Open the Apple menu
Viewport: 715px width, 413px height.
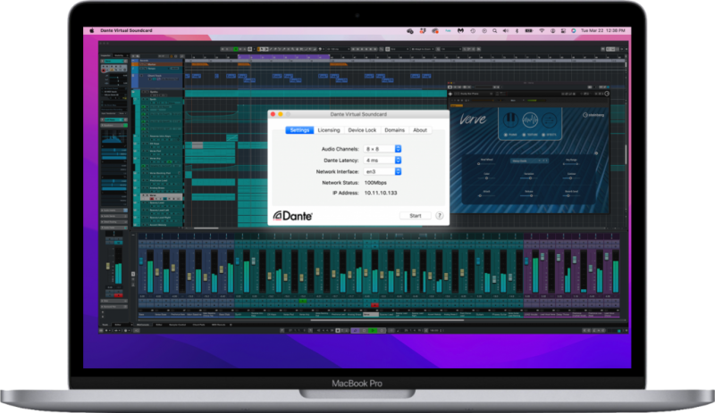coord(90,30)
